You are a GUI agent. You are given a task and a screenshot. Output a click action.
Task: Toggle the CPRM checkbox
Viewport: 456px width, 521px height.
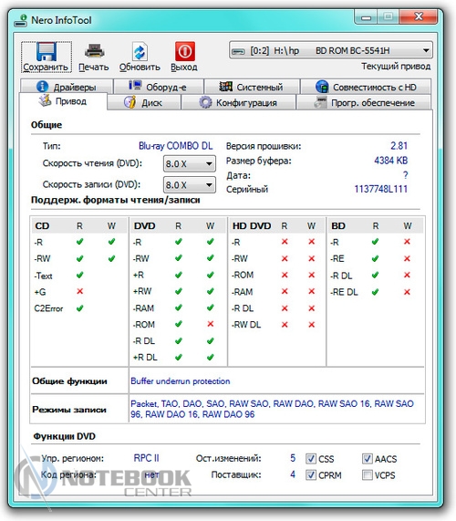click(311, 475)
